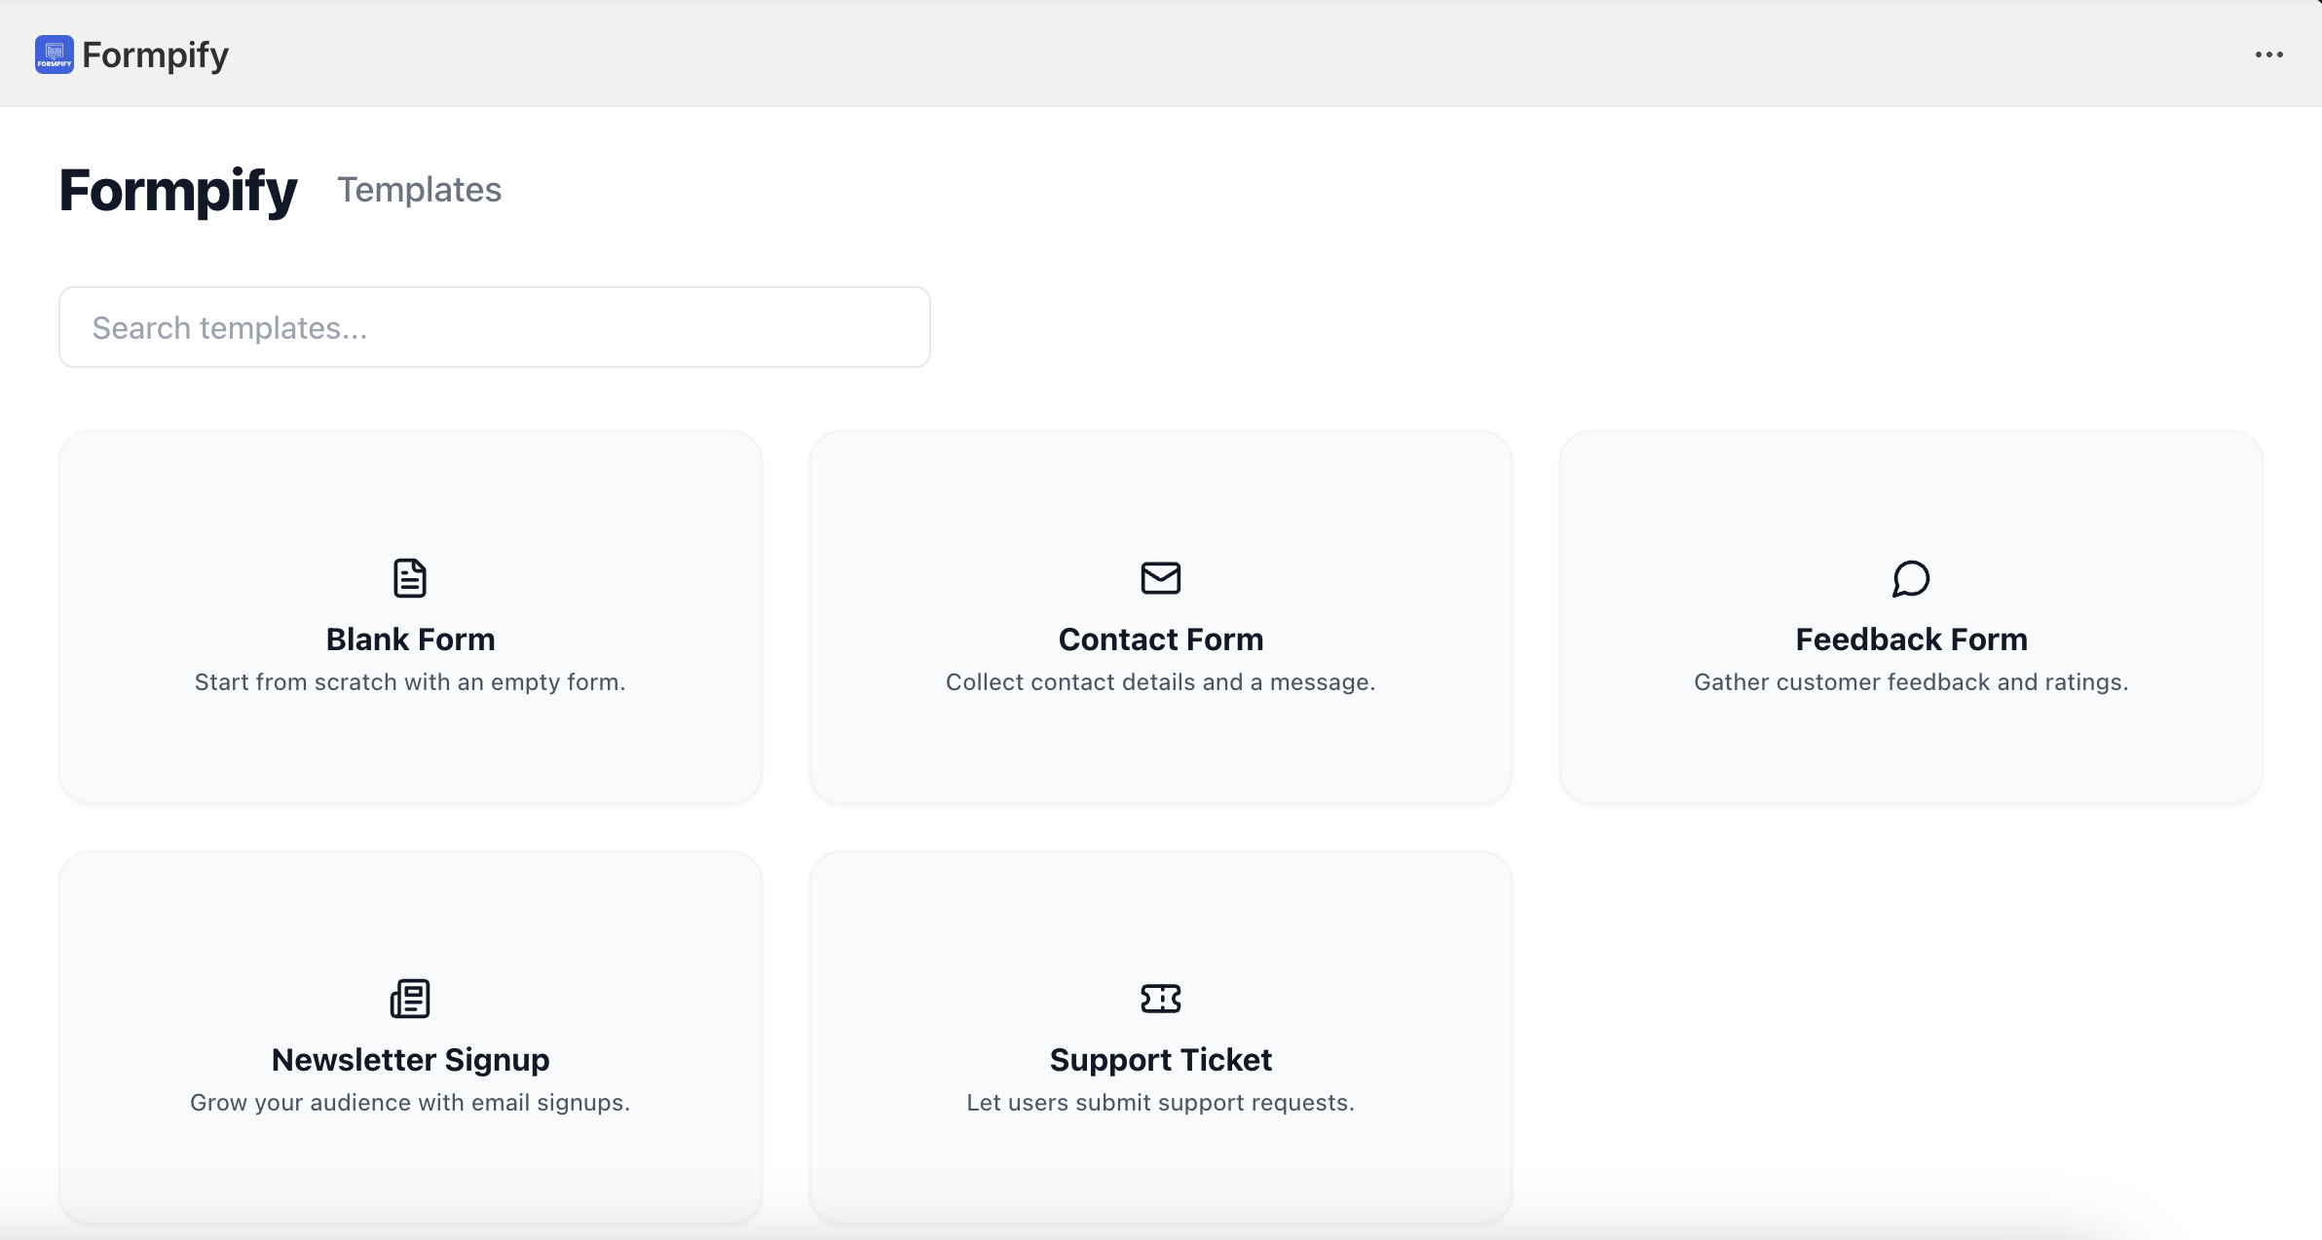2322x1240 pixels.
Task: Select the Feedback Form title
Action: (1911, 639)
